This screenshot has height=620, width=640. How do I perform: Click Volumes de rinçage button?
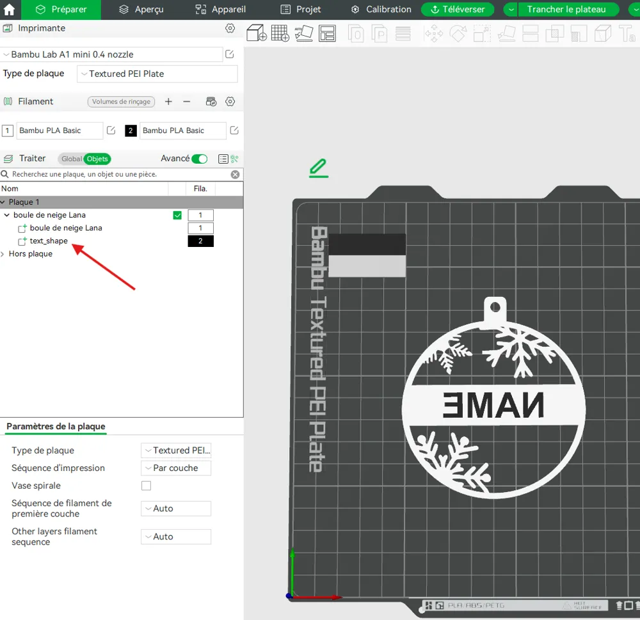(121, 102)
